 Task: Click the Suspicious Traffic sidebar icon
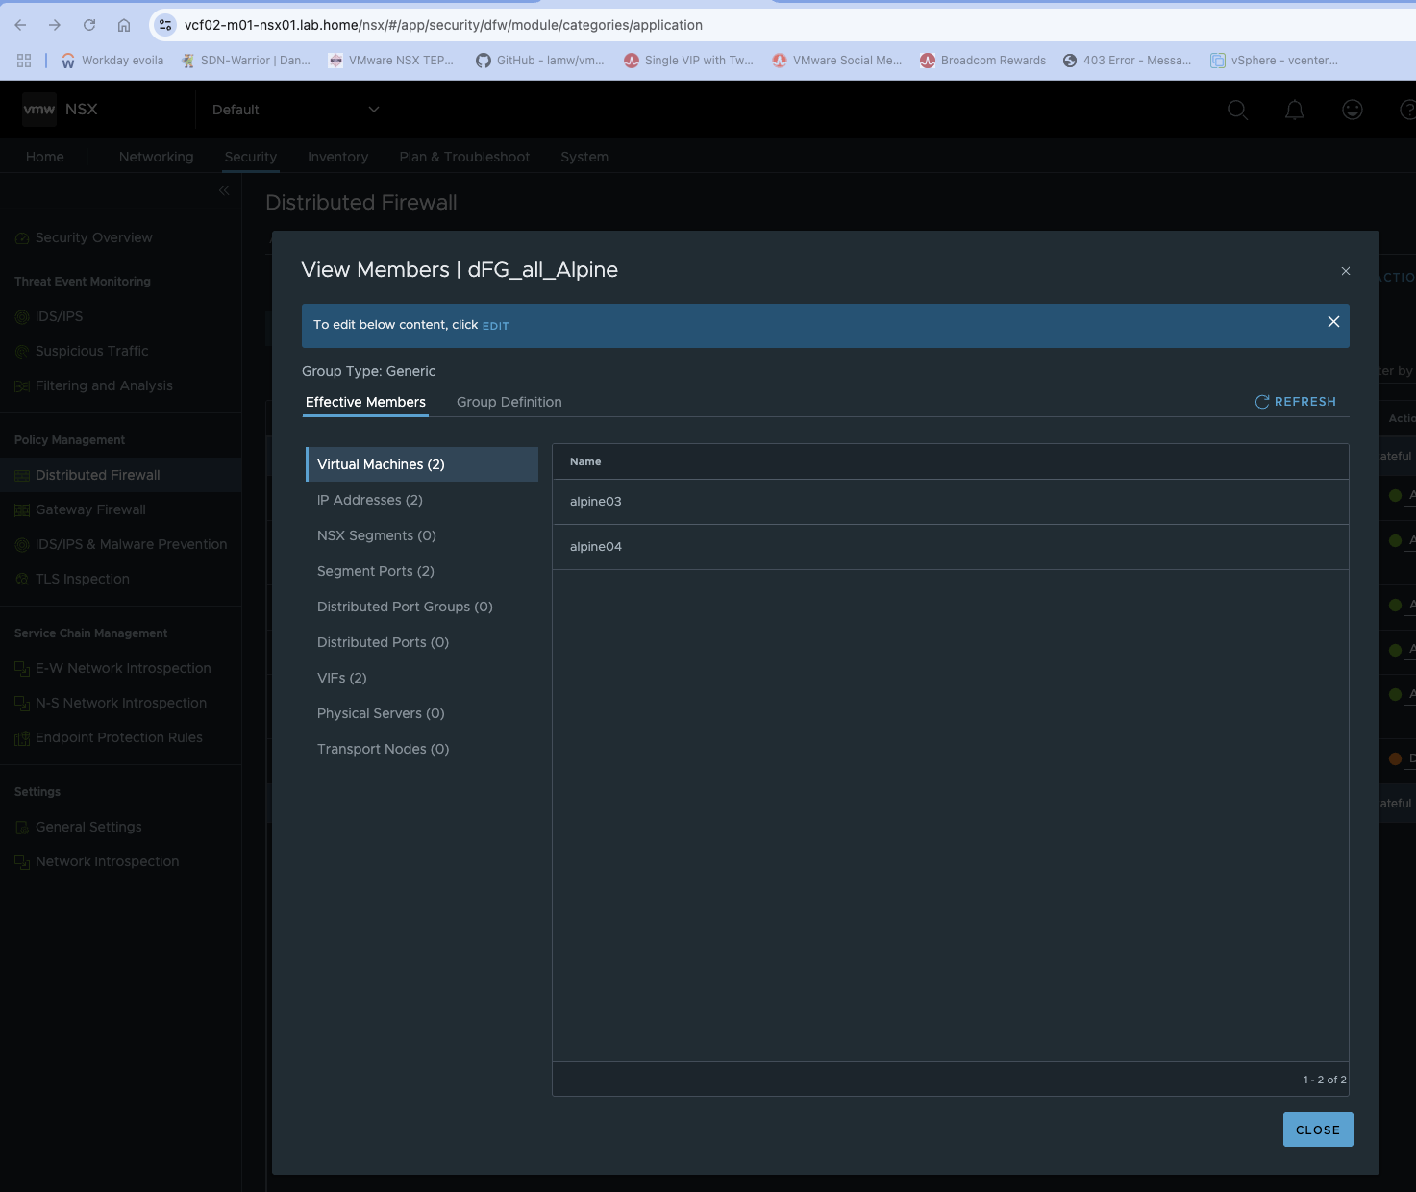pos(20,351)
